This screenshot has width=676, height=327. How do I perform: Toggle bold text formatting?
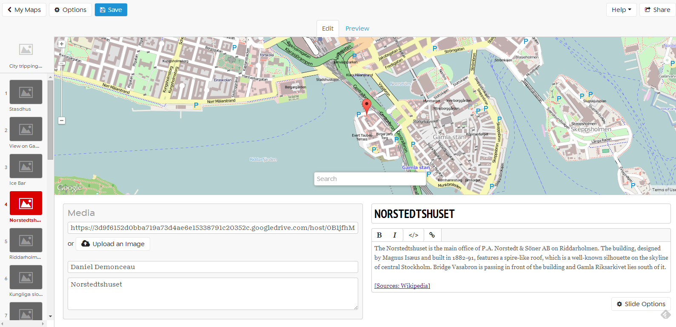click(379, 235)
